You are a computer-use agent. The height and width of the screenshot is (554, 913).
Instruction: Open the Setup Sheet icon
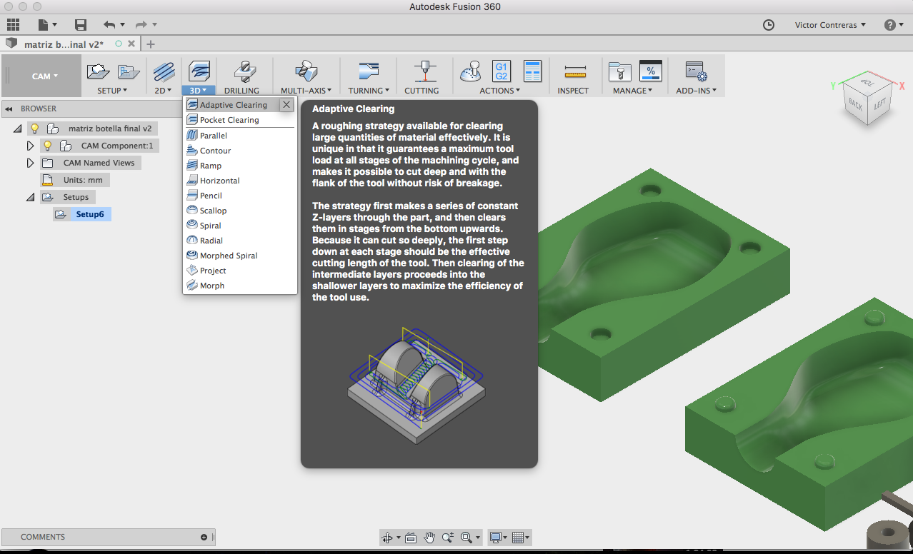coord(533,71)
